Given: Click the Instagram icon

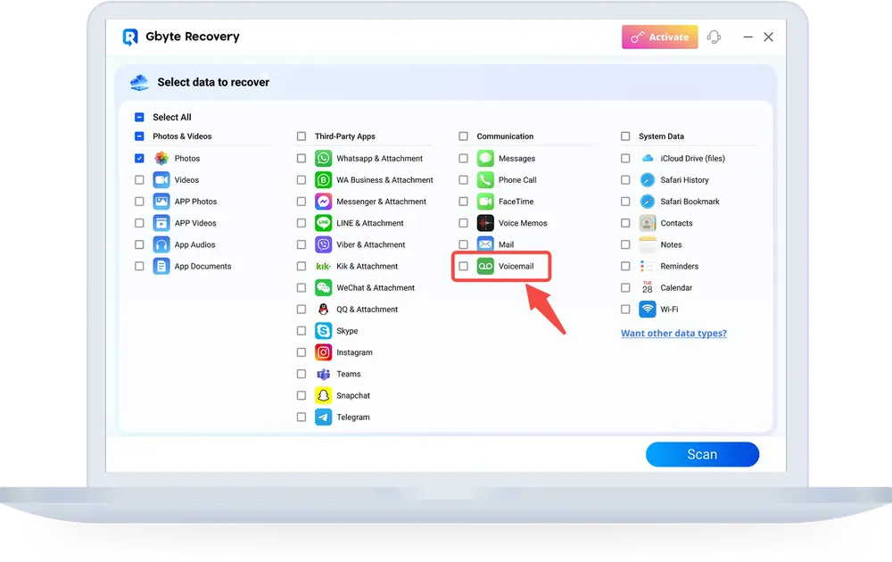Looking at the screenshot, I should 323,352.
